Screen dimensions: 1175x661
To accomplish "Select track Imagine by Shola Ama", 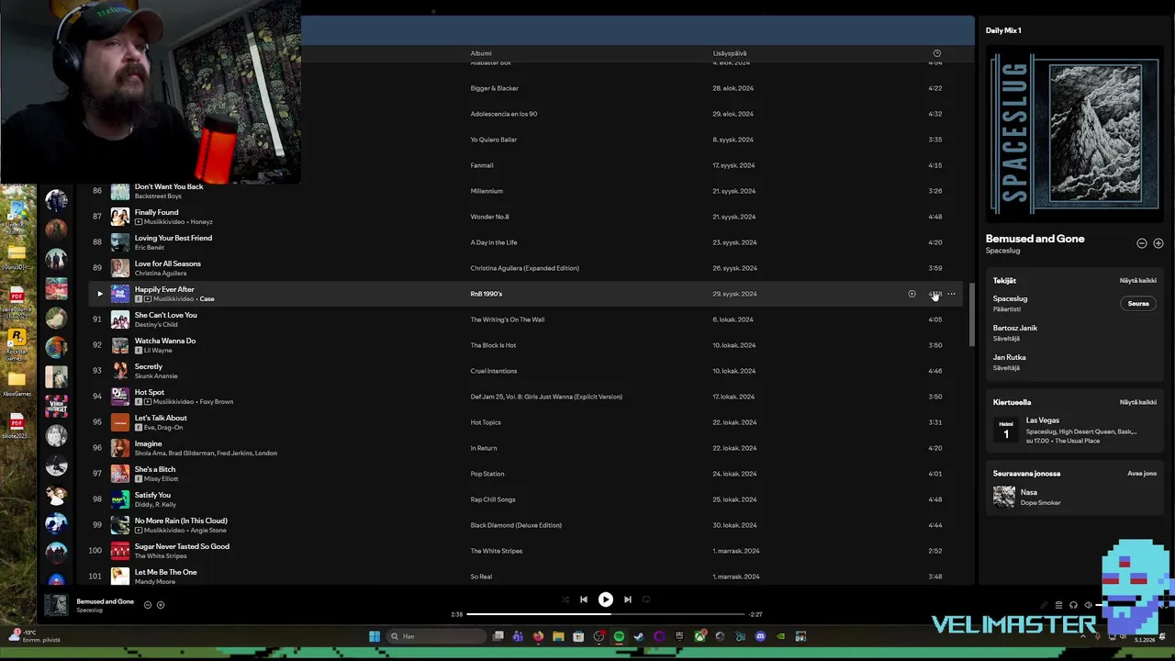I will pyautogui.click(x=148, y=443).
